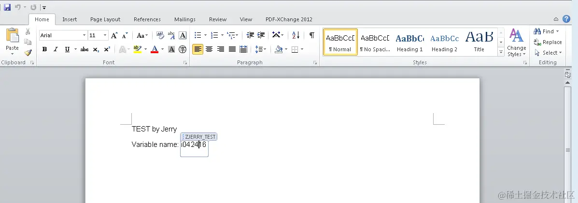Image resolution: width=578 pixels, height=203 pixels.
Task: Click the Character Border icon
Action: pyautogui.click(x=183, y=35)
